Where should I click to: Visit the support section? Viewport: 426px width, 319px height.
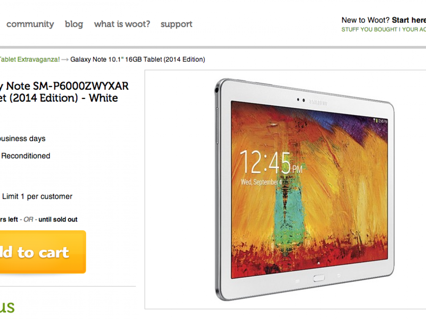point(176,24)
